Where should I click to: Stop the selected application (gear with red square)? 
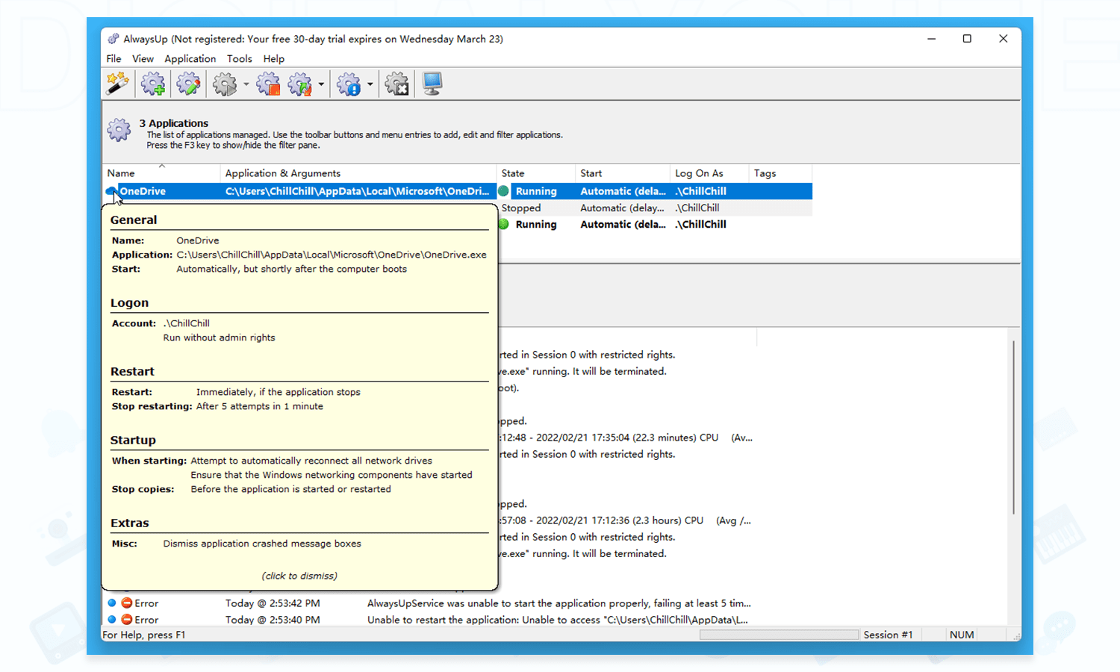[267, 84]
